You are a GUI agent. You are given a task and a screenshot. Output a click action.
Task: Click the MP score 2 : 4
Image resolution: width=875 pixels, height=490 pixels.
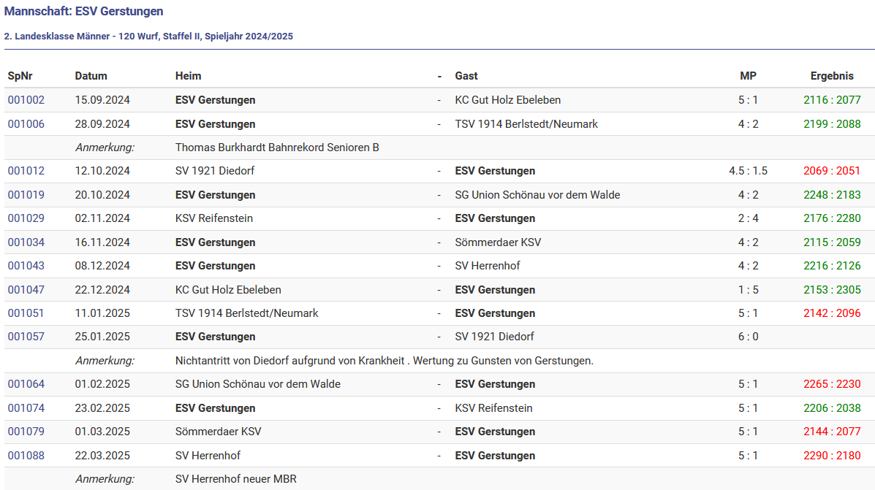pyautogui.click(x=749, y=218)
